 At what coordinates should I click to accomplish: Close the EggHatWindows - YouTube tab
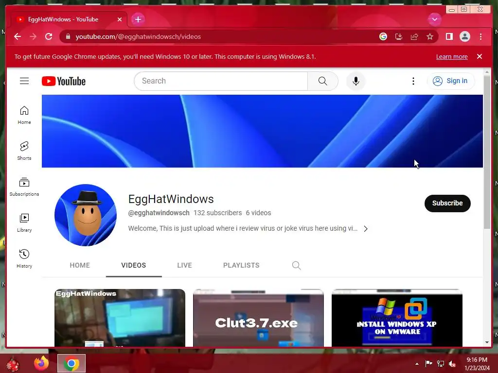click(x=120, y=19)
